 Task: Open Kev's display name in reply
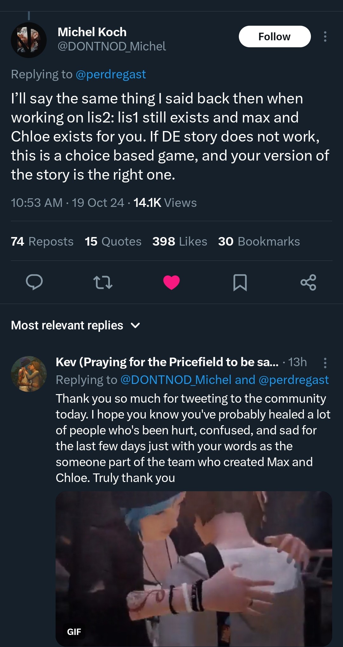tap(167, 362)
